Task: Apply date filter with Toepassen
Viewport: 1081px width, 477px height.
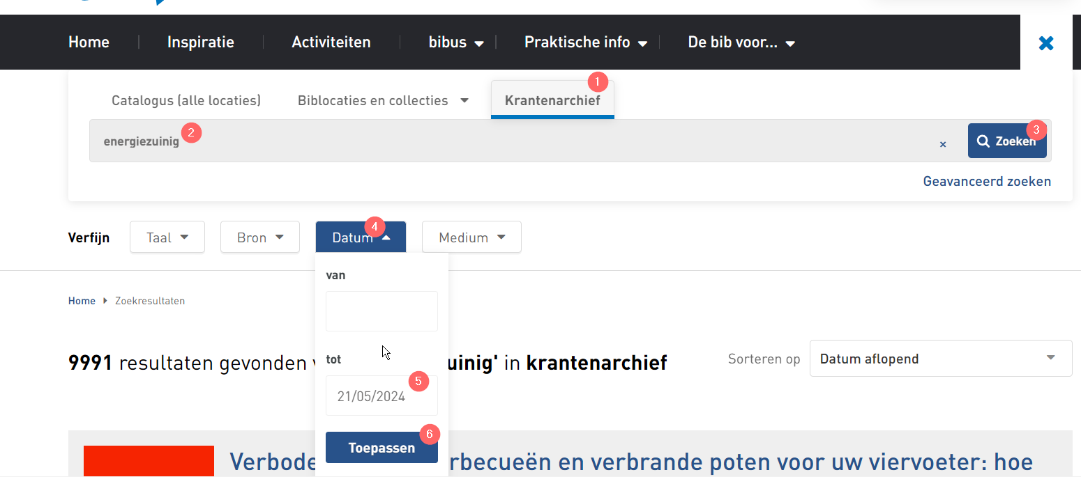Action: [x=381, y=448]
